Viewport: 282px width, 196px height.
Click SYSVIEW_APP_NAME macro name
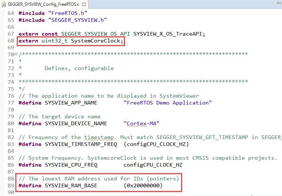71,103
